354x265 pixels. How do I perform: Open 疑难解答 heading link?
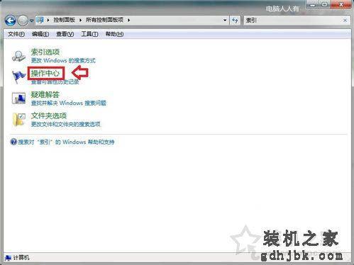point(45,95)
